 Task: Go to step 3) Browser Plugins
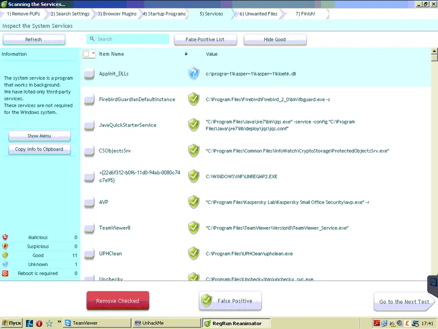coord(117,14)
